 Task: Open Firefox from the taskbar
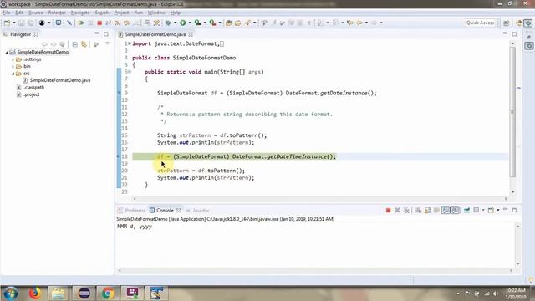click(34, 293)
